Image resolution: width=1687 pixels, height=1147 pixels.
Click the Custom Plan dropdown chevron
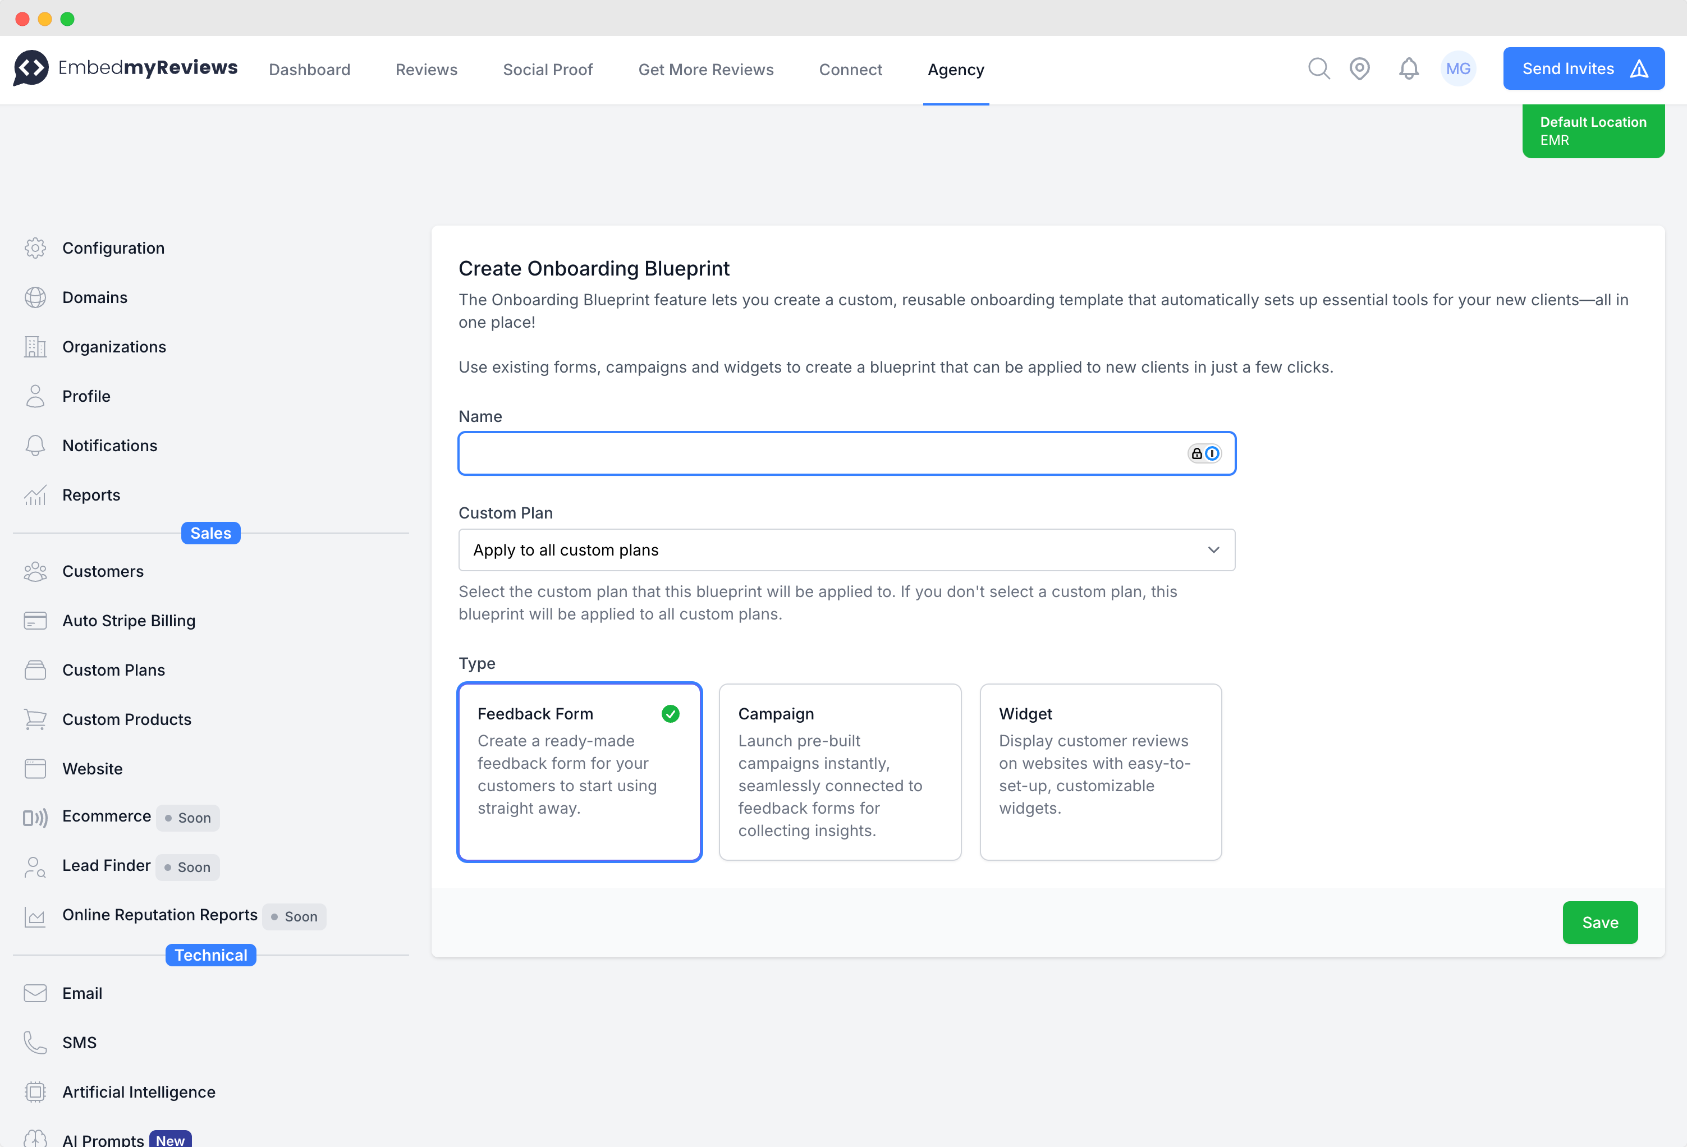coord(1213,550)
